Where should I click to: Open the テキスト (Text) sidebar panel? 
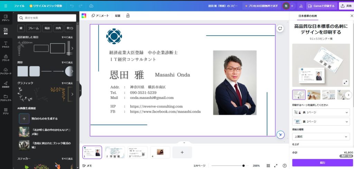[x=6, y=45]
